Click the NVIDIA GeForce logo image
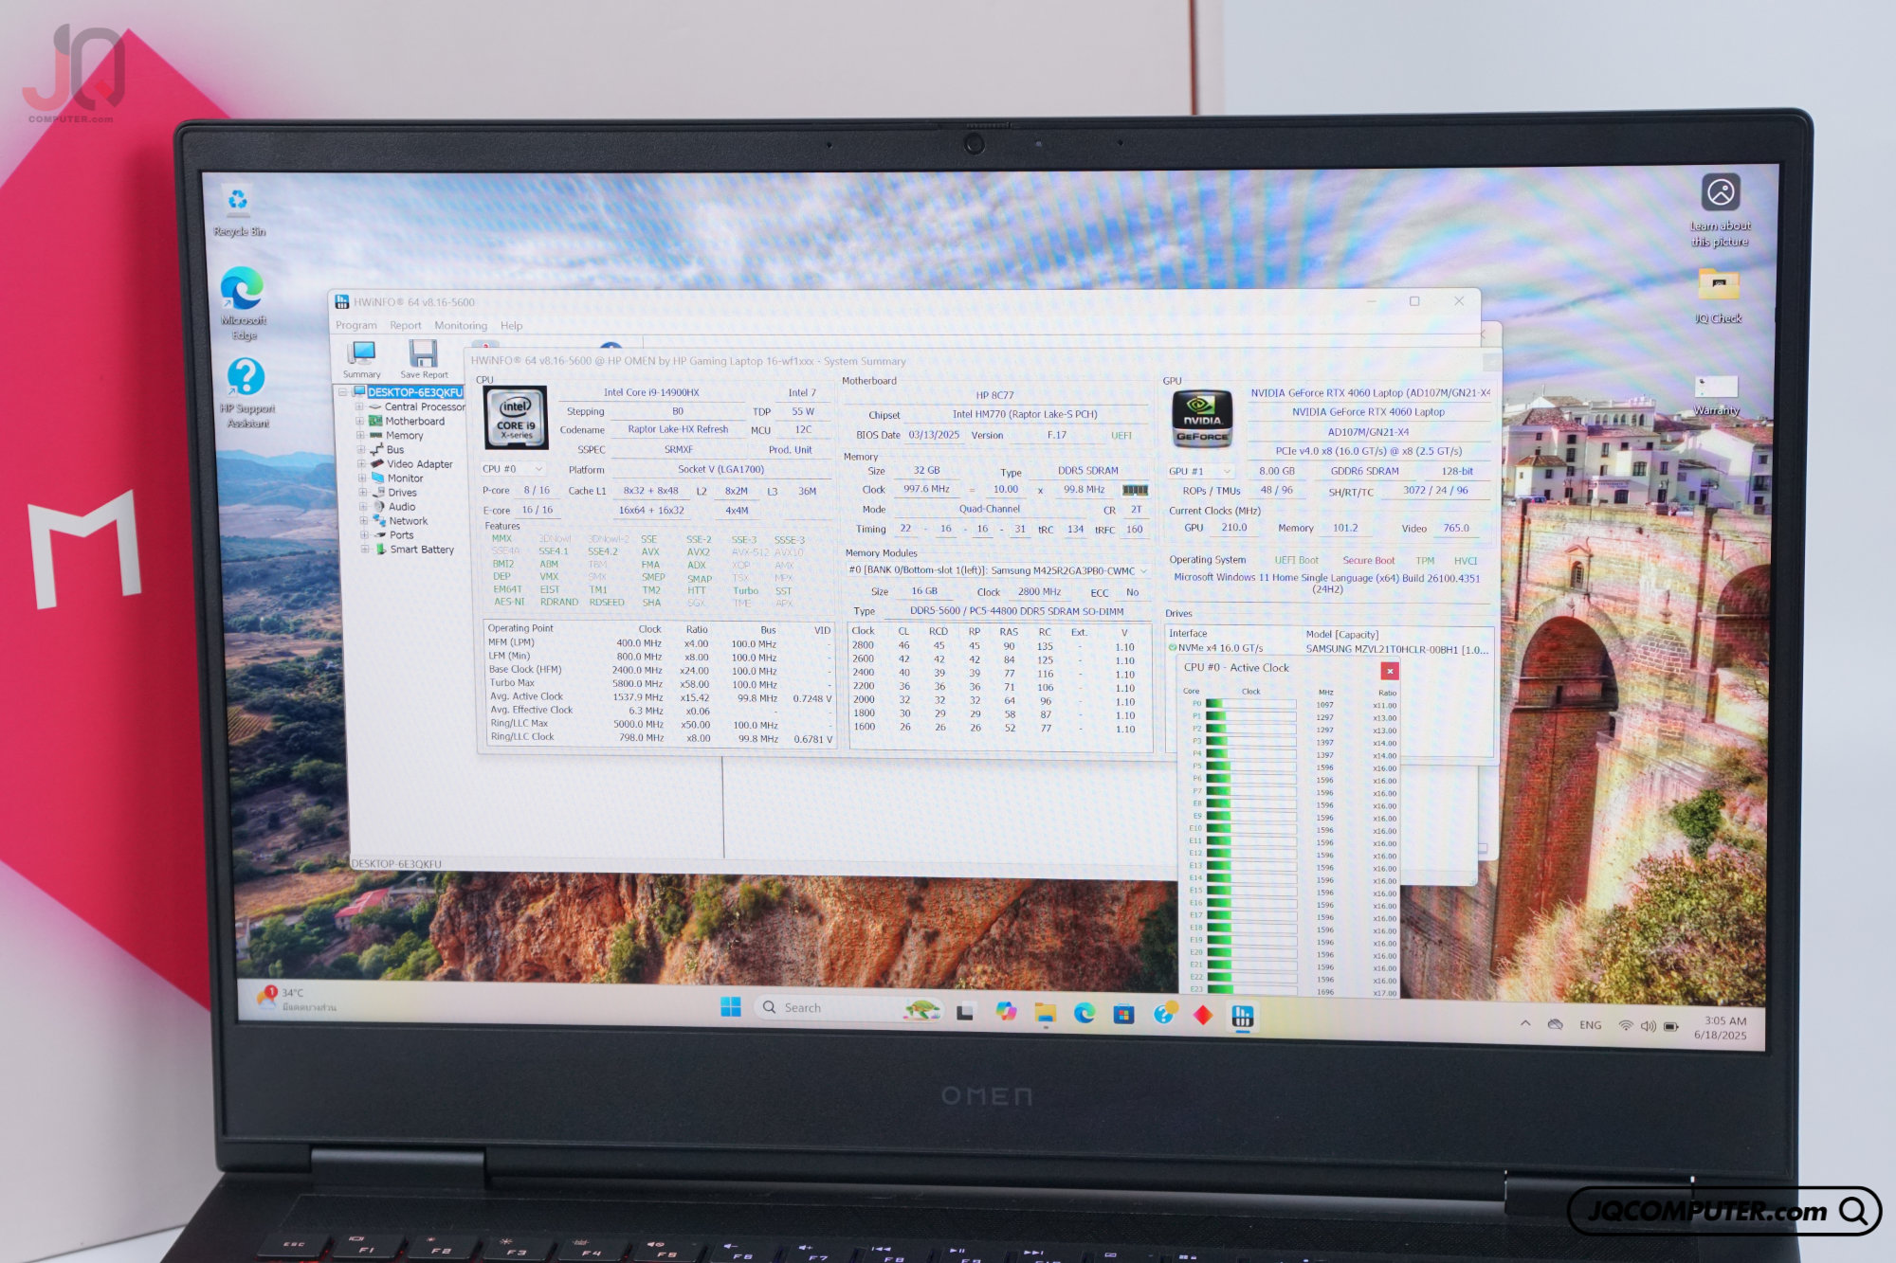 1202,418
